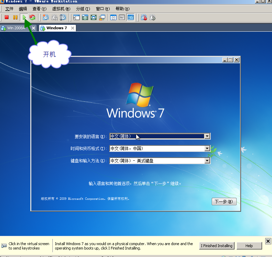Click the replay recording icon
Image resolution: width=272 pixels, height=257 pixels.
tap(152, 17)
